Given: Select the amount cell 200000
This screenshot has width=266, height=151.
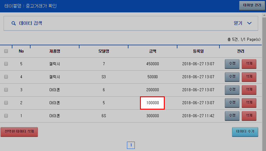Looking at the screenshot, I should (x=153, y=90).
